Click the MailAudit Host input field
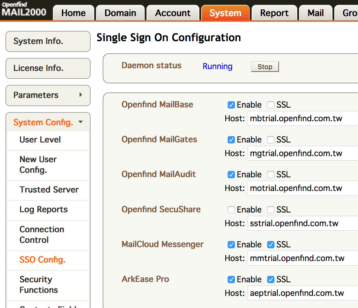358x308 pixels. [x=301, y=188]
